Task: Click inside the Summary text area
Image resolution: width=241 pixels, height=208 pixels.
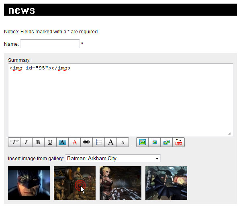Action: 120,100
